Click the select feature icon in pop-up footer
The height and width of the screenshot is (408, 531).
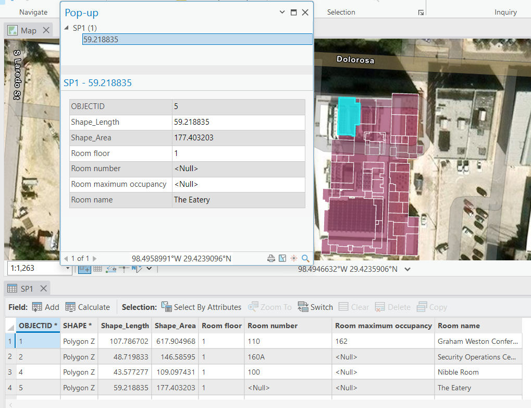[x=282, y=258]
